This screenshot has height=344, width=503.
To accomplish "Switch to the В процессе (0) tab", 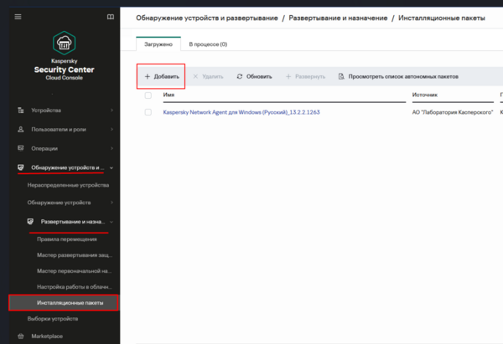I will pyautogui.click(x=208, y=44).
